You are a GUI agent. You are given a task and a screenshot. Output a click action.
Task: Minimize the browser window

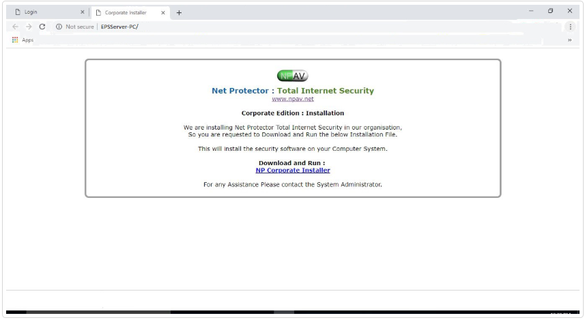(531, 11)
